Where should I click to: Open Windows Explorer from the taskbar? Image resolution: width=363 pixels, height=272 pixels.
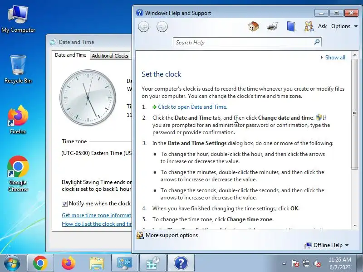point(97,263)
